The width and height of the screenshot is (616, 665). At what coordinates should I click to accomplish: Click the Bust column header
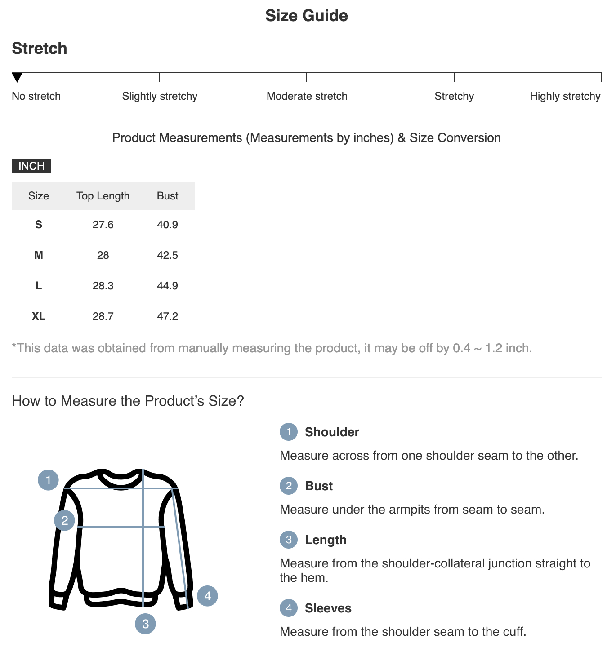point(167,196)
